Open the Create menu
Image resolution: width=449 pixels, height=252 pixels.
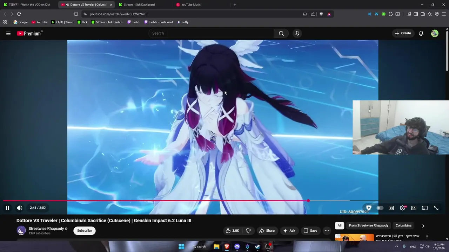click(403, 33)
